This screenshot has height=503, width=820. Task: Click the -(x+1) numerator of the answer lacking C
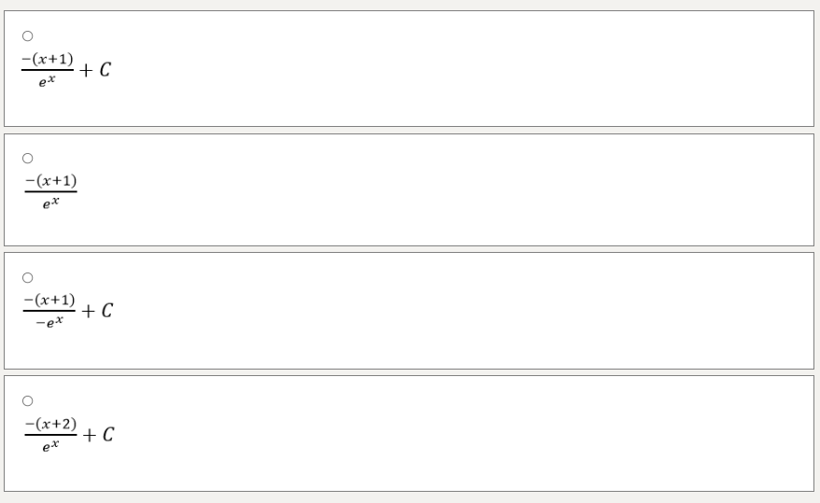[51, 180]
